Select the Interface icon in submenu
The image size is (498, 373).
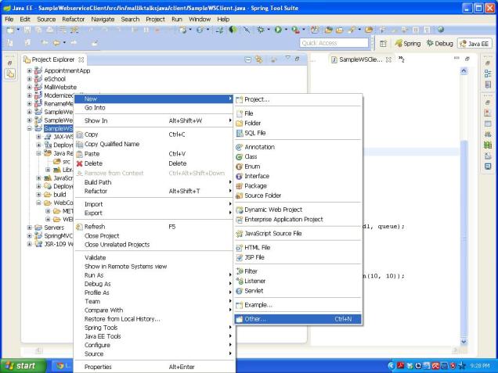click(x=240, y=176)
